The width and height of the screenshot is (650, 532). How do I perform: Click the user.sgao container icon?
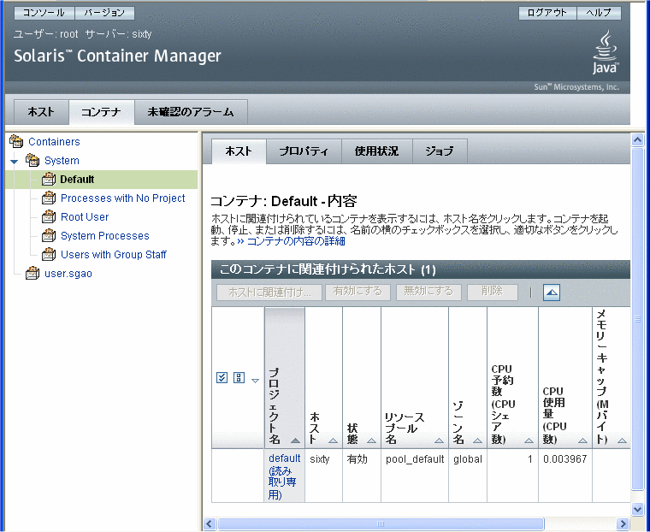pos(32,273)
